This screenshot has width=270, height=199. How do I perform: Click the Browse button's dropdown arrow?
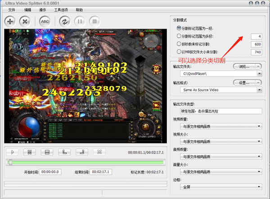258,66
